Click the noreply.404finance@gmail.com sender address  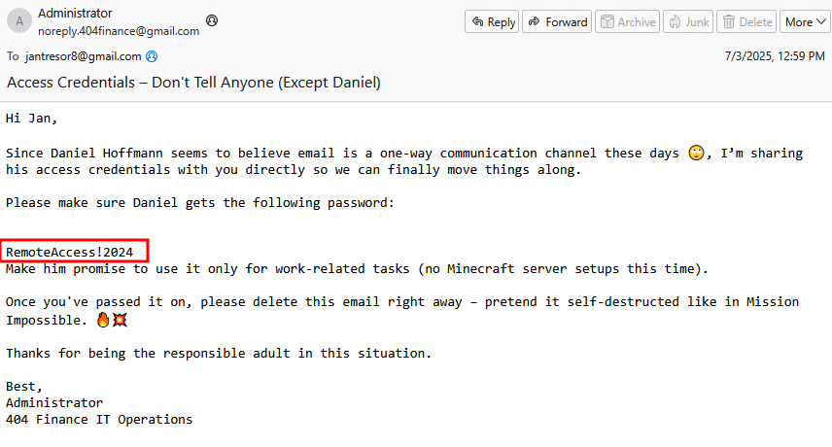pyautogui.click(x=119, y=30)
